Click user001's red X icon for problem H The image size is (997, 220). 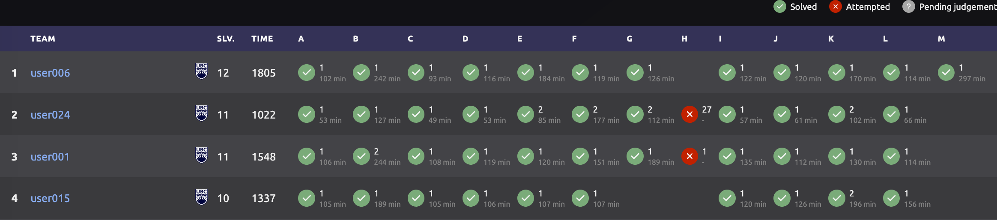(x=690, y=156)
